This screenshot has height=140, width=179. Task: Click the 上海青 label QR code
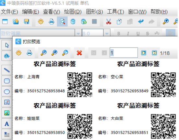click(x=80, y=85)
